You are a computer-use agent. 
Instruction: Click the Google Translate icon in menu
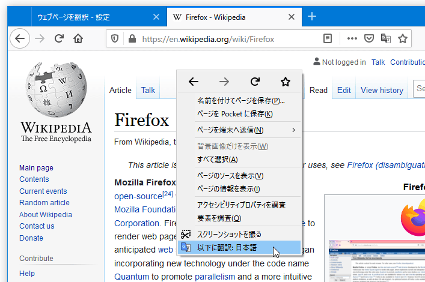[186, 247]
